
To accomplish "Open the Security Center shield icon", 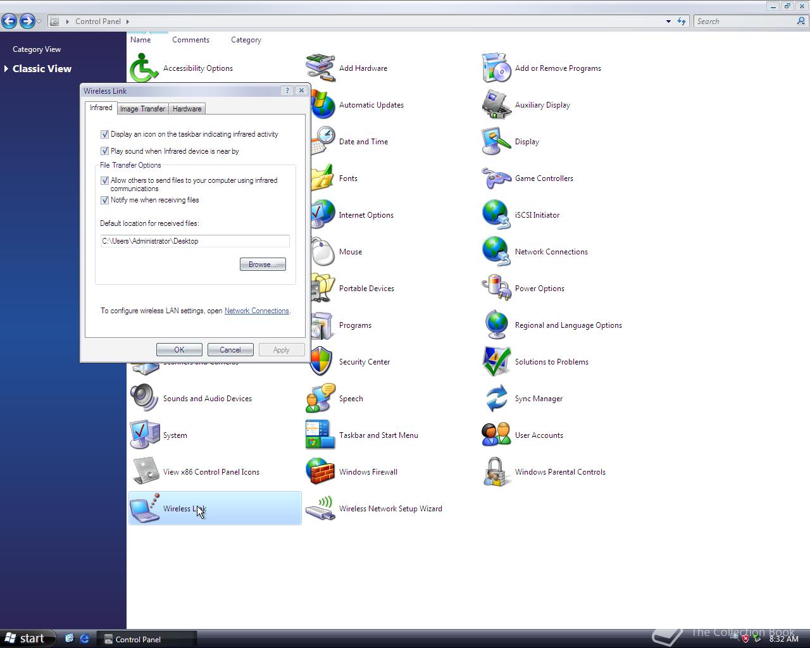I will [x=321, y=361].
